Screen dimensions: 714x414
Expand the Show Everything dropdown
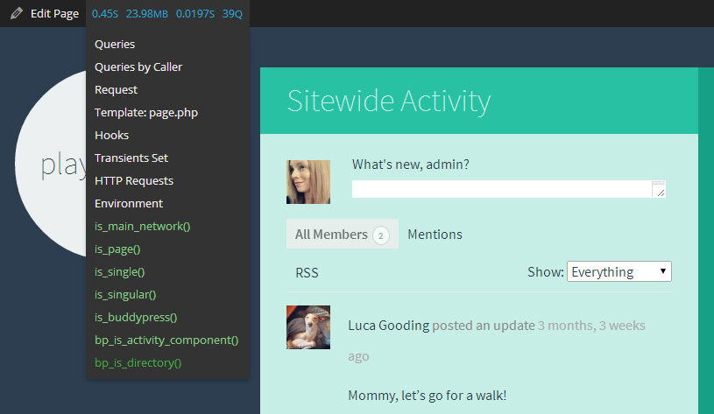click(619, 272)
